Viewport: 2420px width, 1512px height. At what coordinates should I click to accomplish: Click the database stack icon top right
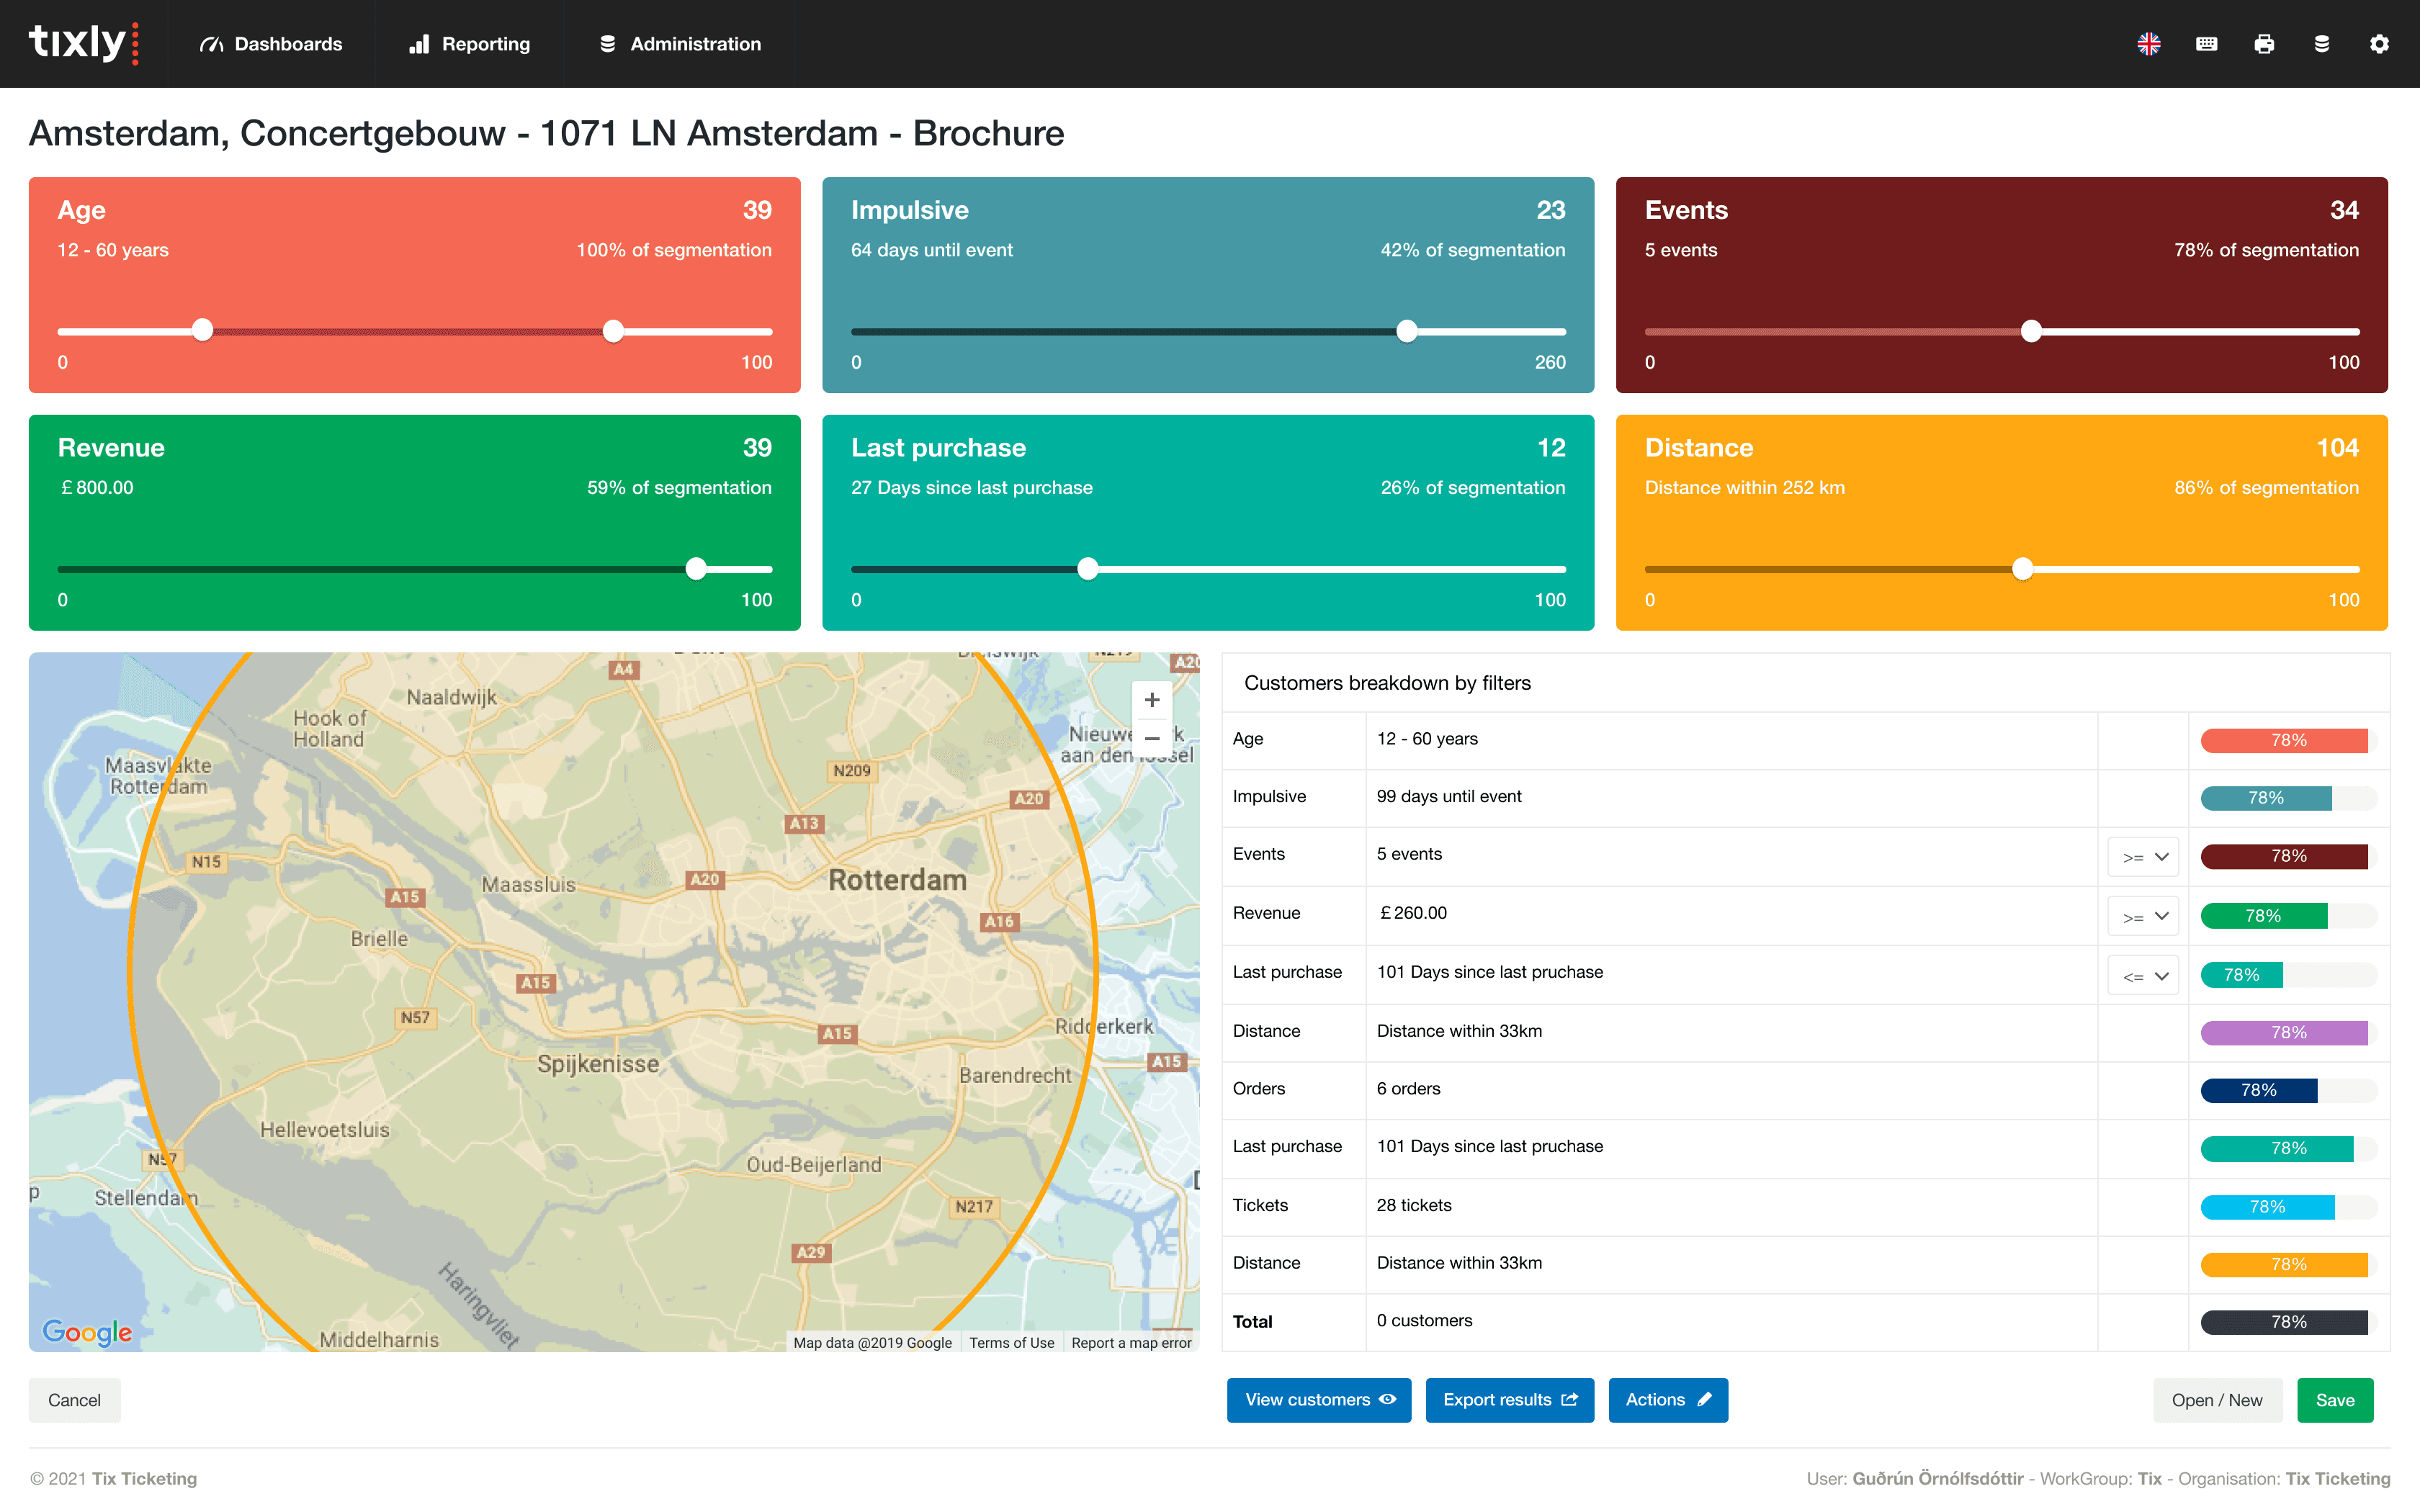tap(2322, 44)
